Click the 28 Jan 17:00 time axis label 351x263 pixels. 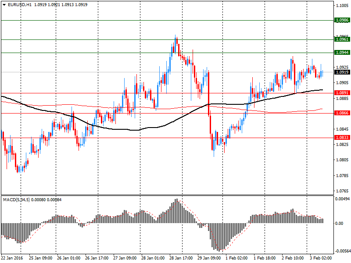click(x=181, y=258)
